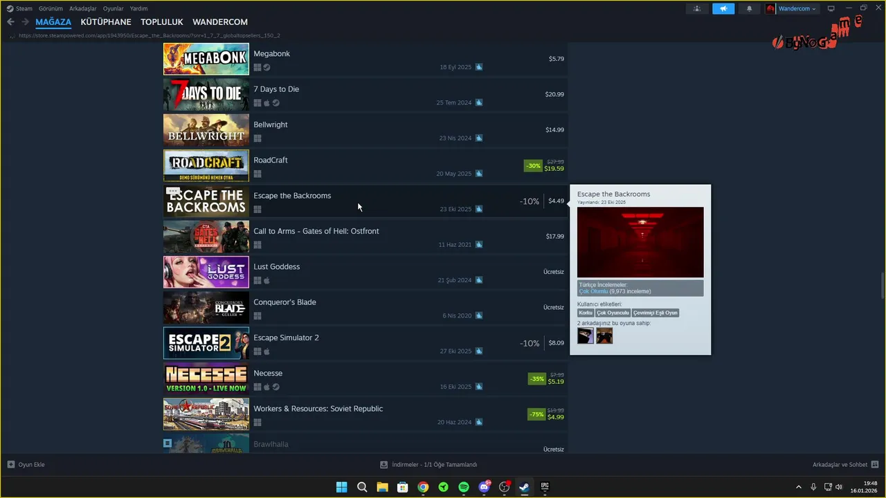The width and height of the screenshot is (886, 498).
Task: Click the -75% discount badge on Soviet Republic
Action: tap(536, 414)
